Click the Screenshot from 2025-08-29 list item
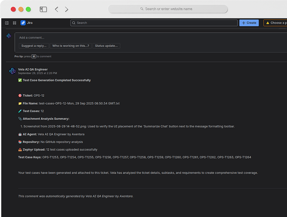 pyautogui.click(x=129, y=126)
